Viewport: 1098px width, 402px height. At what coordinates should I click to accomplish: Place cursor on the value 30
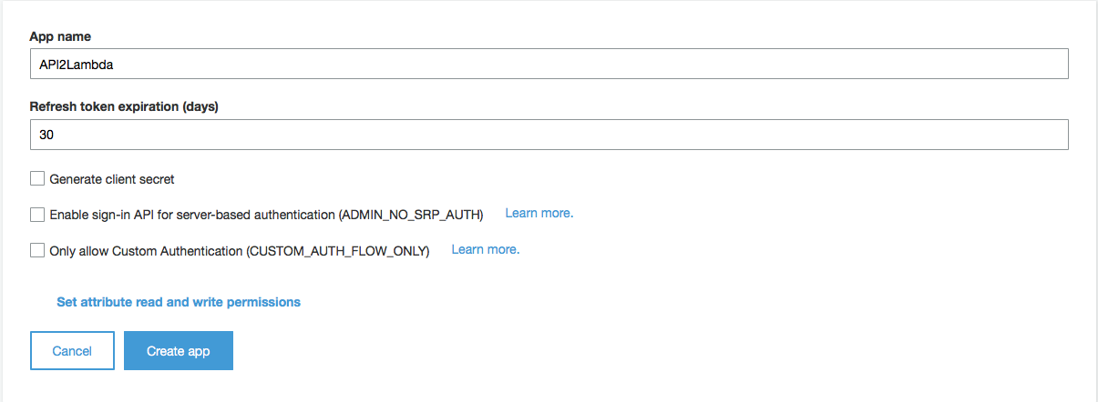point(47,136)
